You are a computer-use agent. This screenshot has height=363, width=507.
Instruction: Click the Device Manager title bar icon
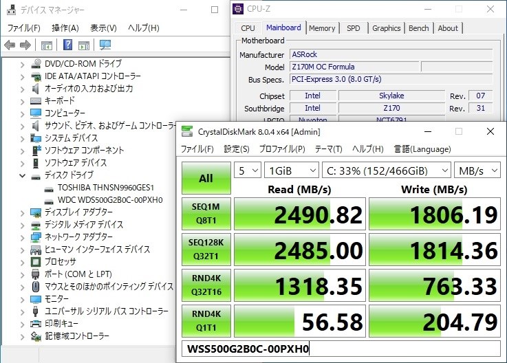tap(11, 10)
